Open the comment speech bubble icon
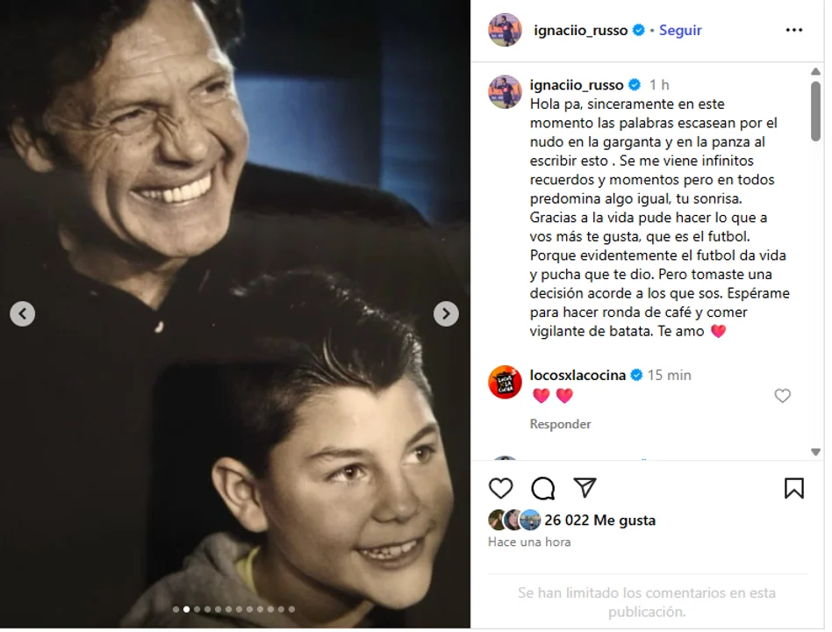The width and height of the screenshot is (832, 632). 542,488
